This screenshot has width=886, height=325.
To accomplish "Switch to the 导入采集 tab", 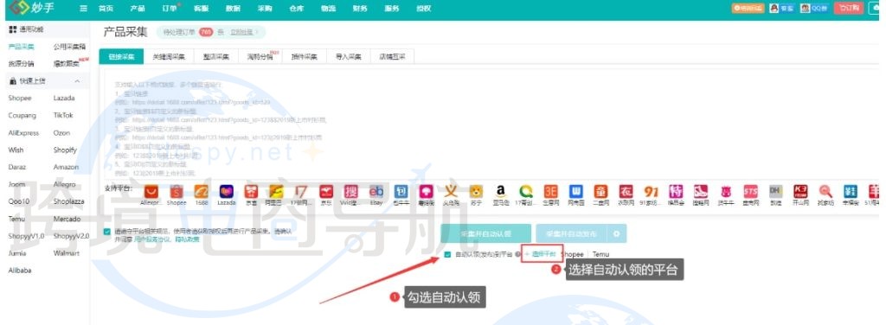I will pyautogui.click(x=348, y=57).
